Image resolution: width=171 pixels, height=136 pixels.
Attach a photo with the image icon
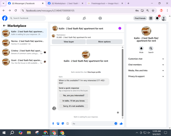(58, 123)
